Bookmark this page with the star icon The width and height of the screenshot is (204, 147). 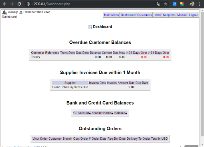(x=166, y=4)
